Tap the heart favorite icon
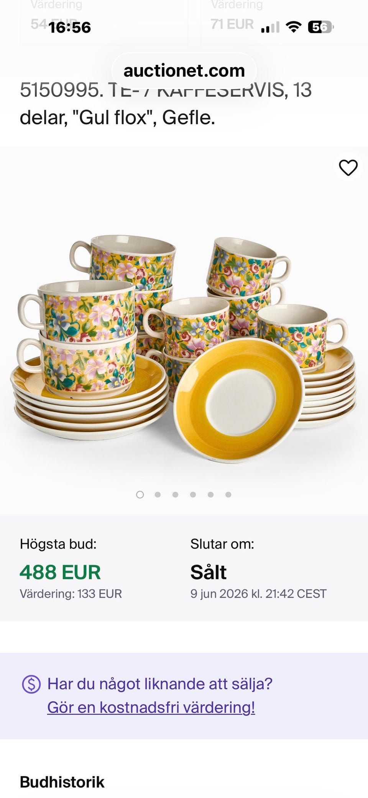Screen dimensions: 368x798 coord(348,167)
